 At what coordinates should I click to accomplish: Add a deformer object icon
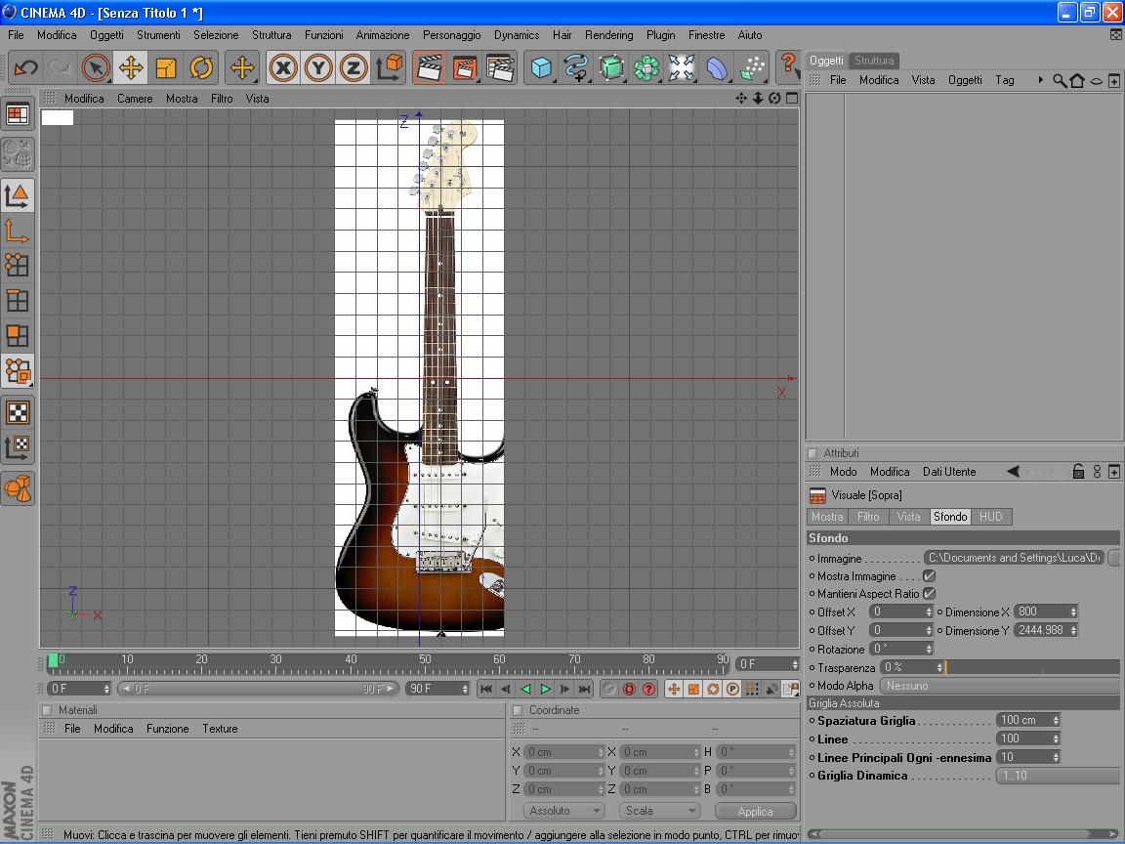717,68
